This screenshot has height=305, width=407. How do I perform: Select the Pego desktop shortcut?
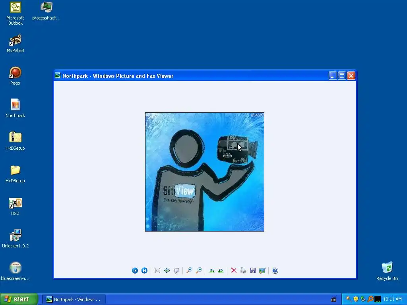[x=15, y=76]
